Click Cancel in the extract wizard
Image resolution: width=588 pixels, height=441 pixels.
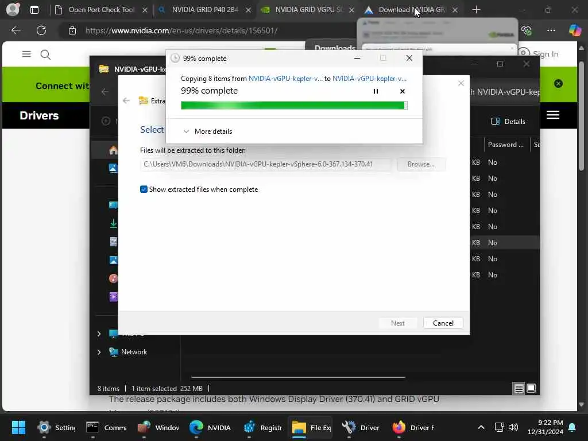443,323
